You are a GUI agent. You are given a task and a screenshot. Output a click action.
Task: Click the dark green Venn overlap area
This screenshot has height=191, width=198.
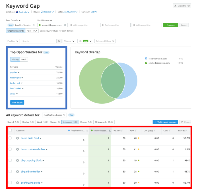113,81
